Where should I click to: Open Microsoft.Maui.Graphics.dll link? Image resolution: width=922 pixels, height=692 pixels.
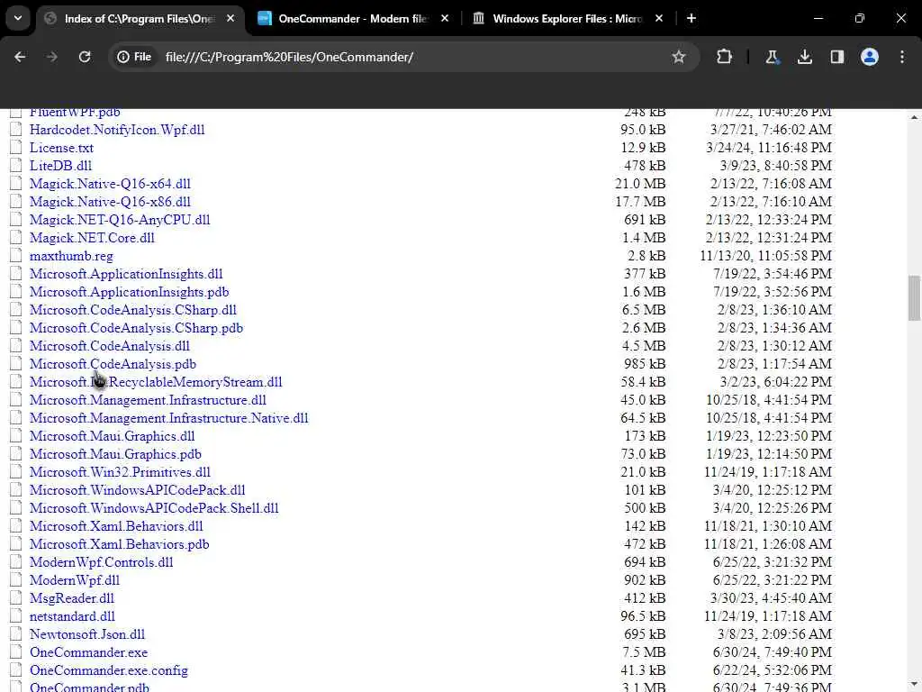coord(112,436)
